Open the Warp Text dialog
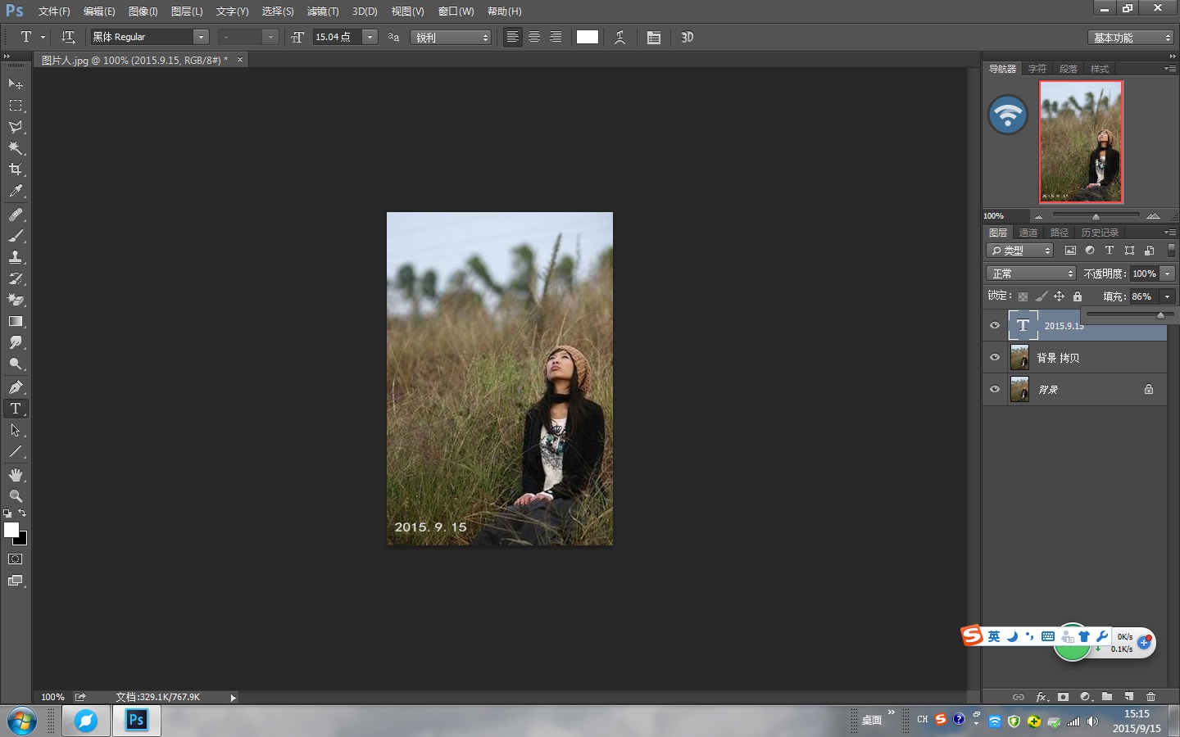 tap(620, 37)
